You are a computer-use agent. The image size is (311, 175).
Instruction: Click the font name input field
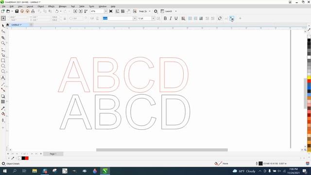[x=118, y=18]
